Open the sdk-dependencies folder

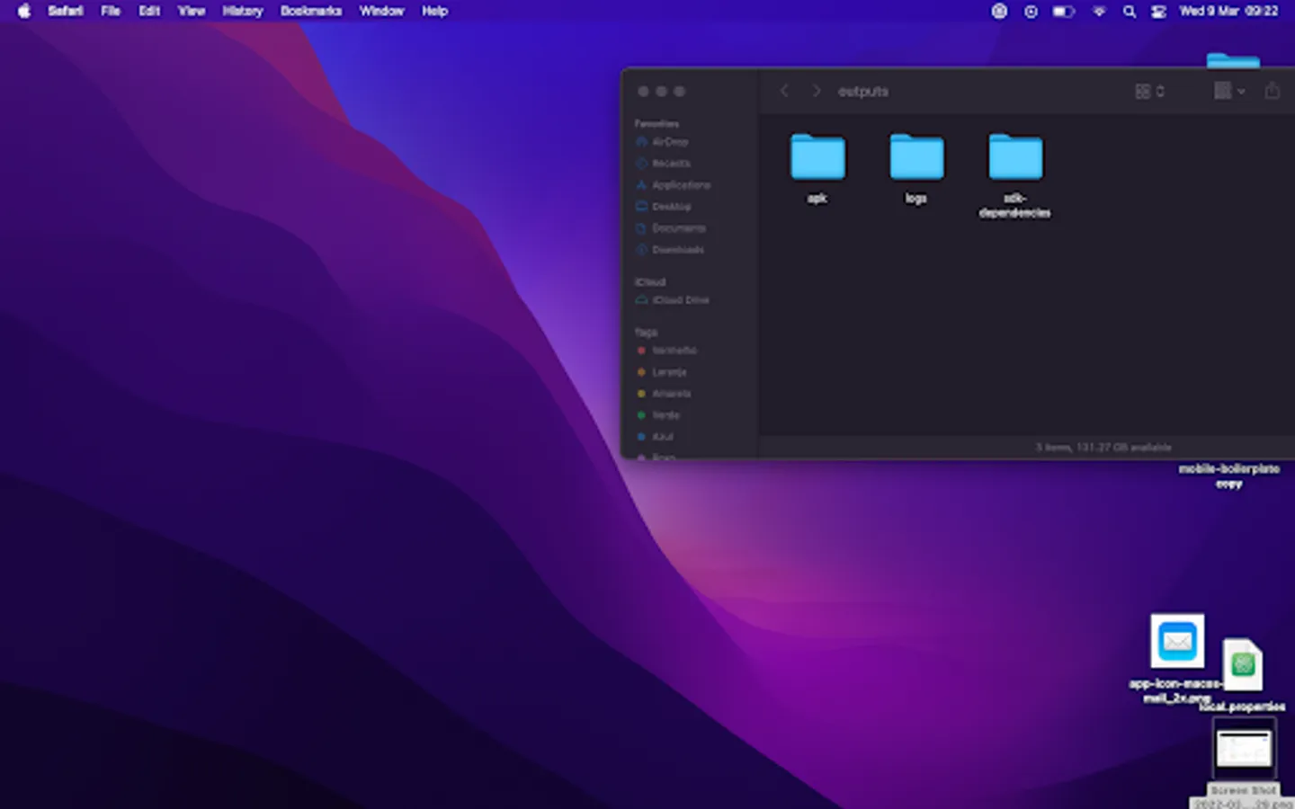[x=1015, y=158]
